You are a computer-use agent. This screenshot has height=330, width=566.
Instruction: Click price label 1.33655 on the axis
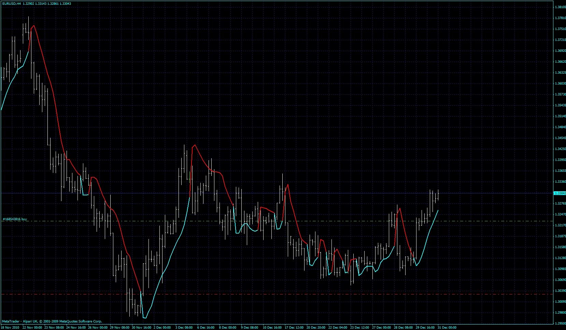(x=560, y=171)
